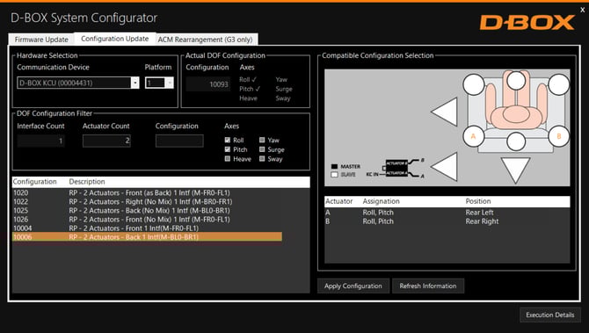Image resolution: width=589 pixels, height=333 pixels.
Task: Click the KC IN actuator wiring diagram
Action: click(396, 168)
